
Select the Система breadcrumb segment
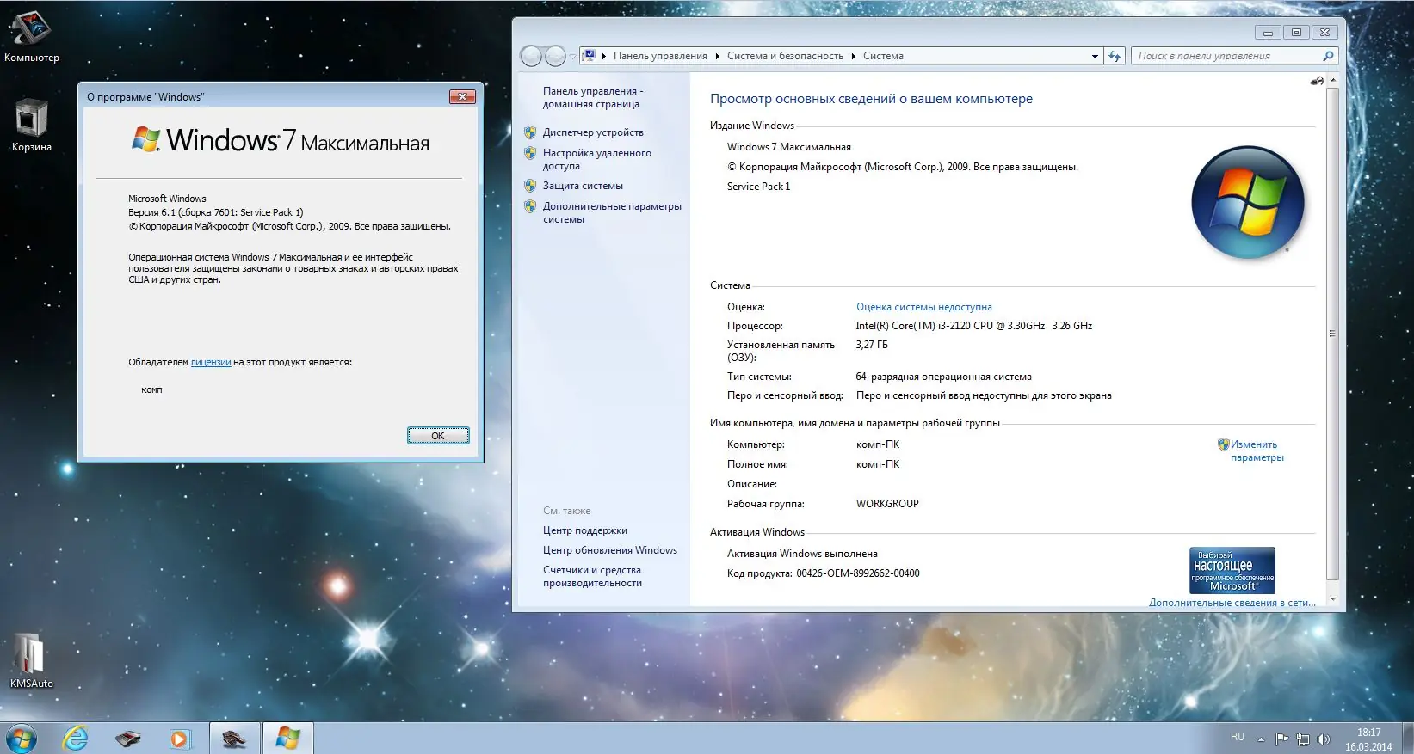pyautogui.click(x=883, y=56)
